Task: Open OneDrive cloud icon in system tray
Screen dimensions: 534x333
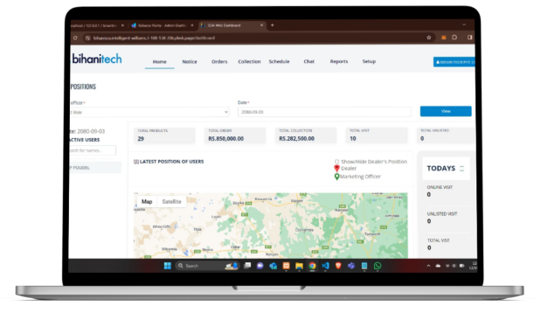Action: [x=438, y=266]
